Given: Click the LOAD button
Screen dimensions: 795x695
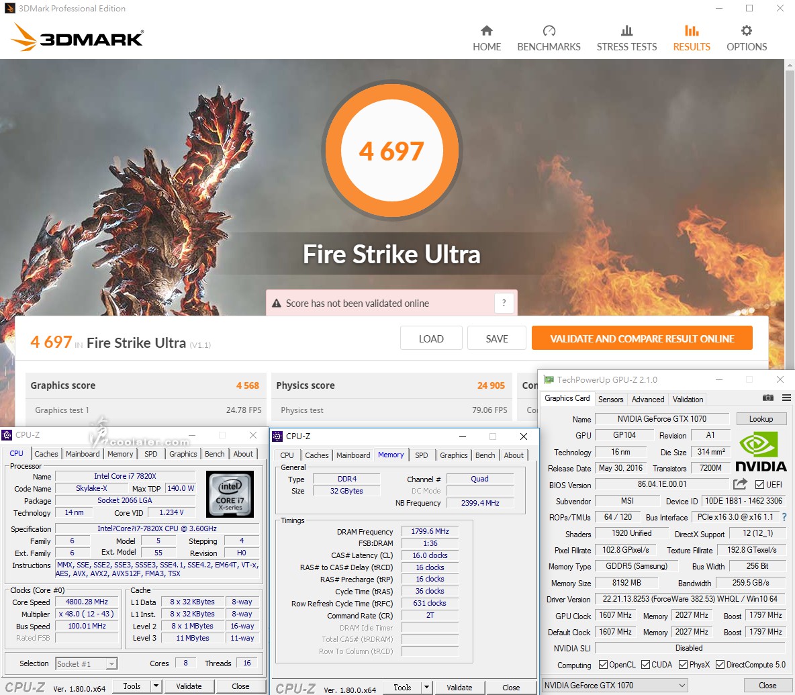Looking at the screenshot, I should 431,338.
